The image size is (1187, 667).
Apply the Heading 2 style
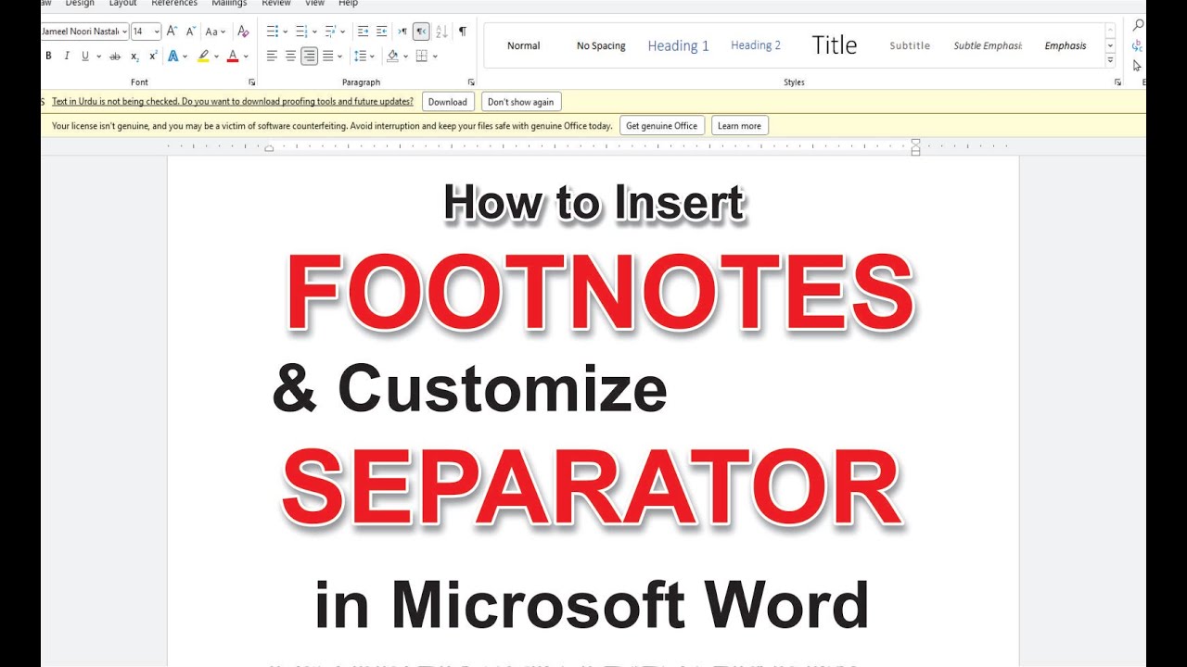pos(756,45)
